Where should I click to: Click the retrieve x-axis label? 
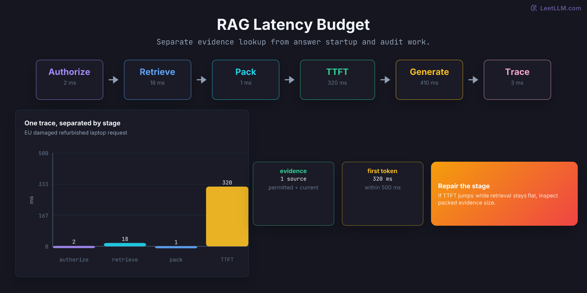click(125, 260)
